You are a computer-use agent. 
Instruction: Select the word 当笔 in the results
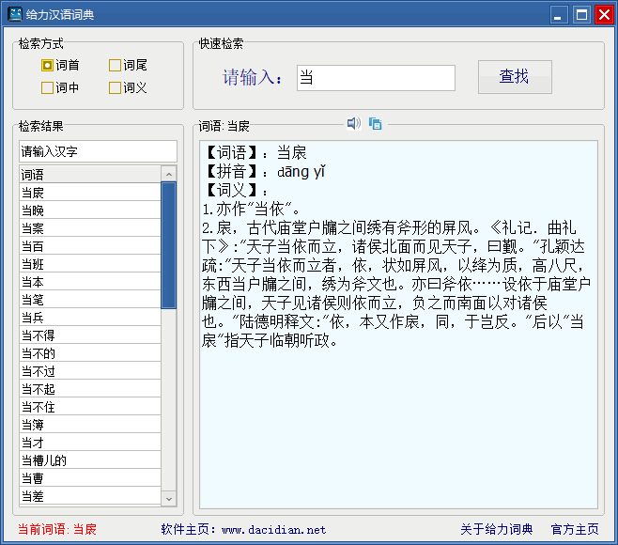click(x=90, y=300)
